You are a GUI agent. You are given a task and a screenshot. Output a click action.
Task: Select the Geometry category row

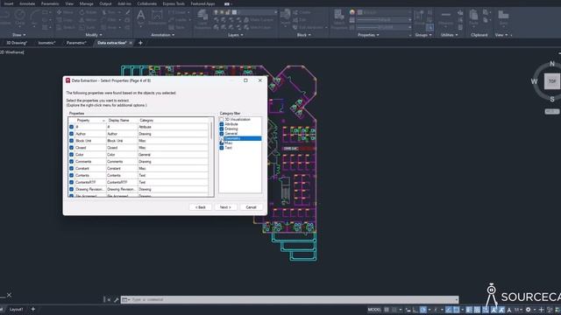point(240,138)
